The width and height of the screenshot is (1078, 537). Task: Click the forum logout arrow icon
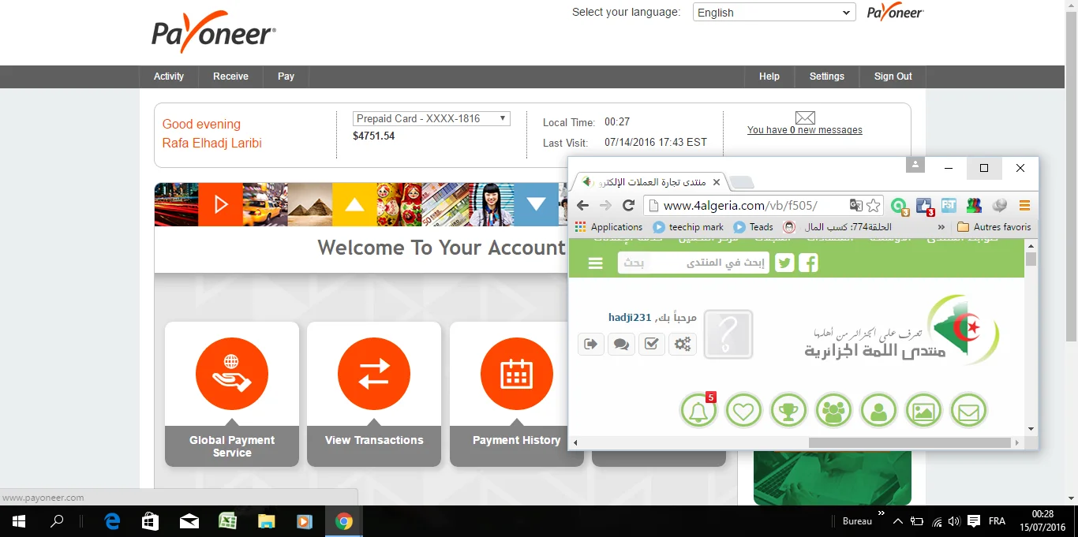tap(591, 344)
